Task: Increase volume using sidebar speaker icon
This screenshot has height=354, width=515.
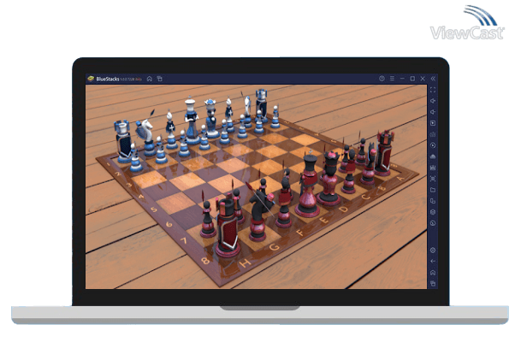Action: coord(433,101)
